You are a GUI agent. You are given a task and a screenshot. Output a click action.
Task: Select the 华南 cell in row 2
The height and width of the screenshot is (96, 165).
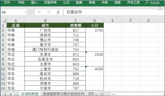pos(16,30)
